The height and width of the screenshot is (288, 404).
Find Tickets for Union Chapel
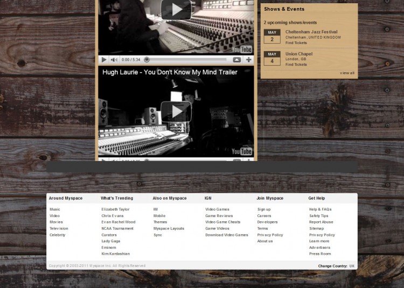point(296,65)
